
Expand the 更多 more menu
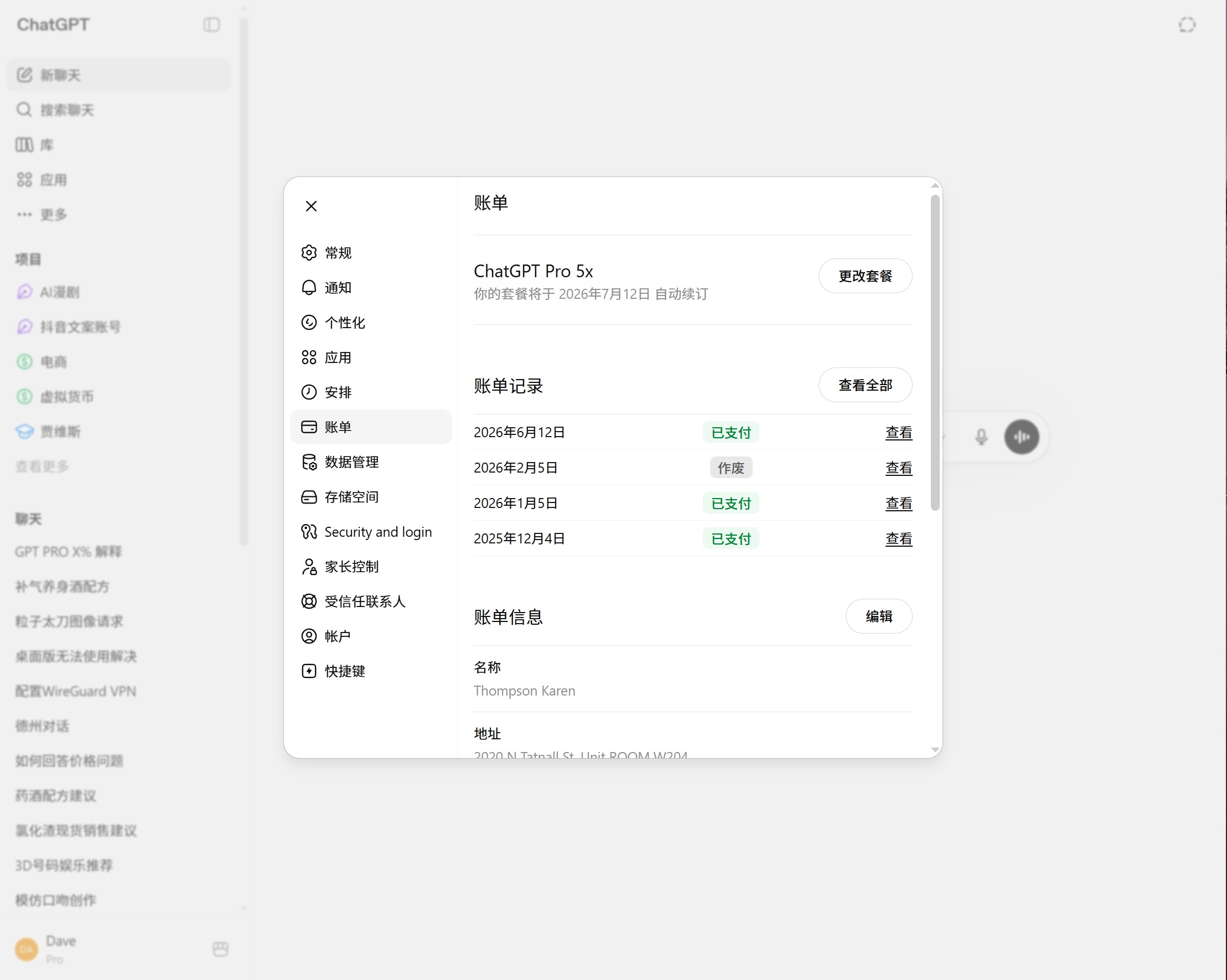(118, 215)
